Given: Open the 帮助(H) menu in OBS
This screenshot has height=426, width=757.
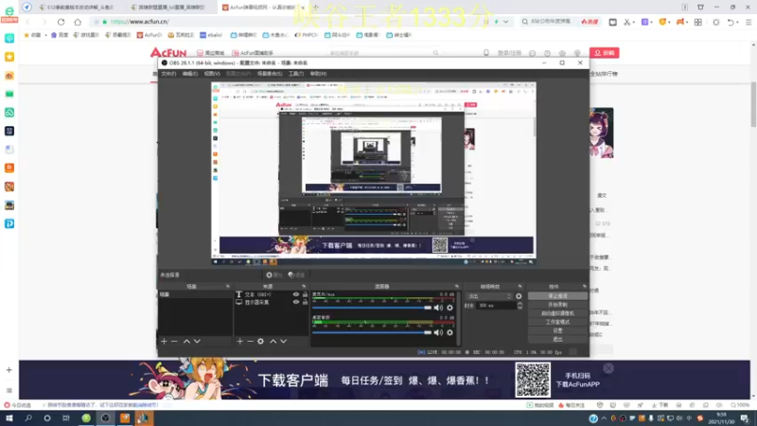Looking at the screenshot, I should pyautogui.click(x=318, y=74).
